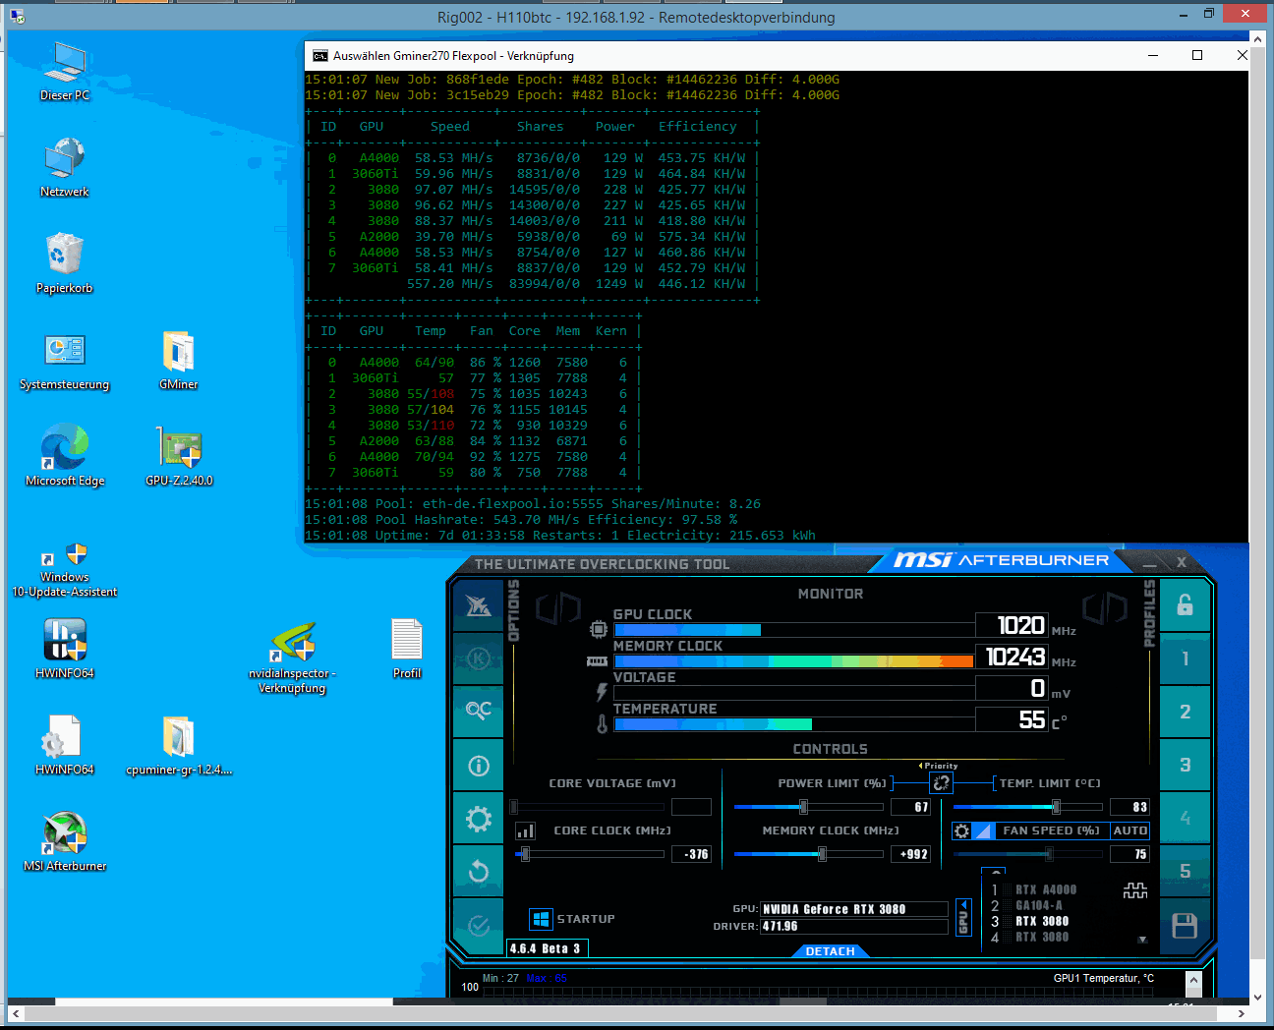This screenshot has height=1030, width=1274.
Task: Launch the OC Scanner in Afterburner
Action: click(x=479, y=711)
